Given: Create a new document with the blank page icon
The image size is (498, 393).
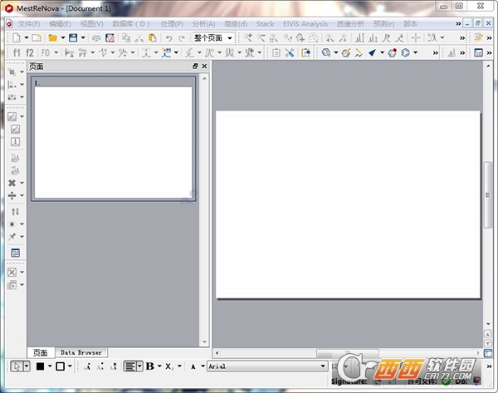Looking at the screenshot, I should [x=17, y=38].
